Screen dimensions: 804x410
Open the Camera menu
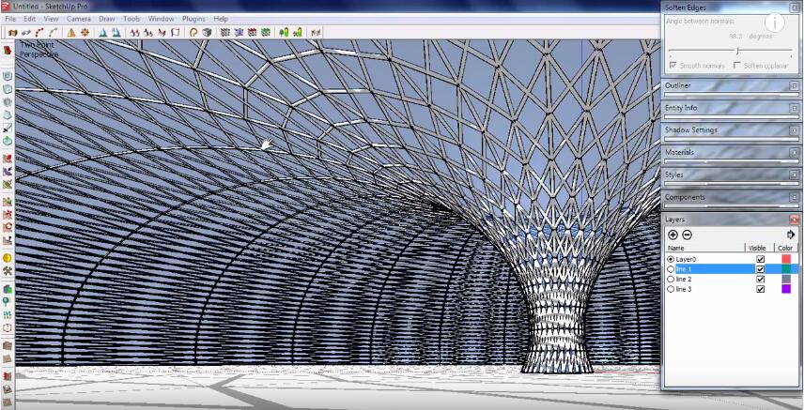(79, 19)
